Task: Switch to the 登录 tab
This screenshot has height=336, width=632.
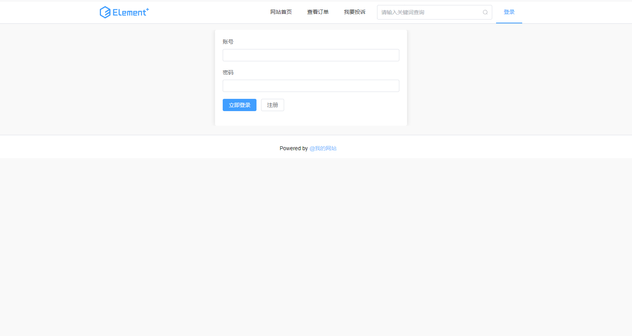Action: [509, 12]
